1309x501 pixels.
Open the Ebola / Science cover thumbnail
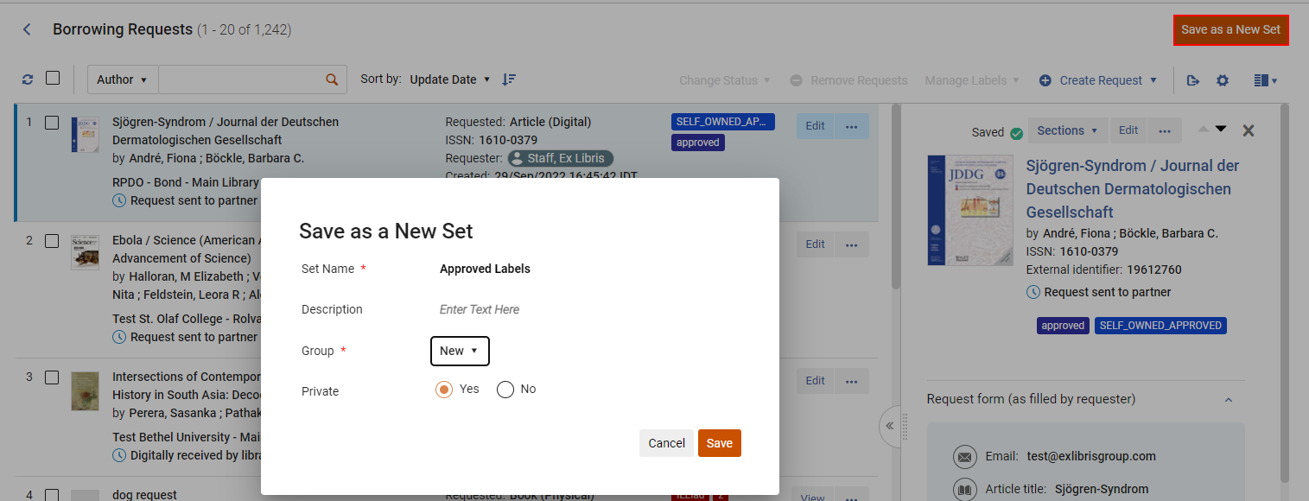(x=85, y=252)
